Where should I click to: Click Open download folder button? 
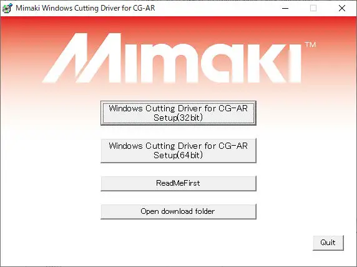[178, 211]
